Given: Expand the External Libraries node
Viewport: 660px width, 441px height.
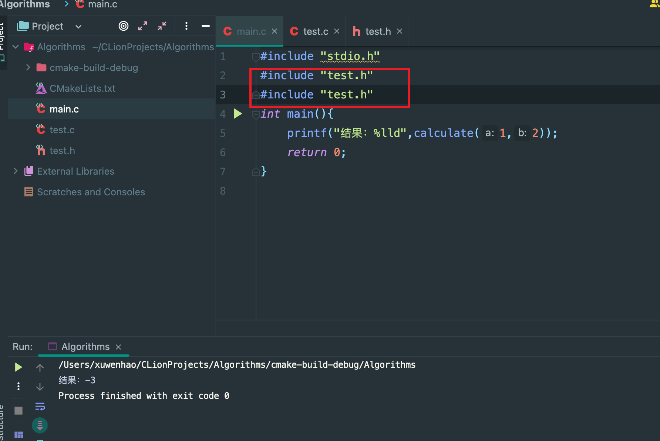Looking at the screenshot, I should tap(16, 171).
